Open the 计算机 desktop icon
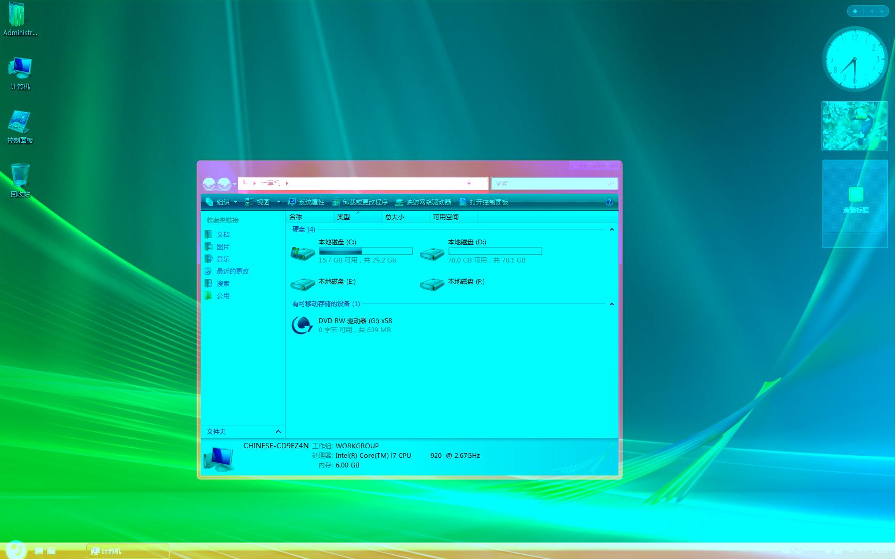 point(20,74)
